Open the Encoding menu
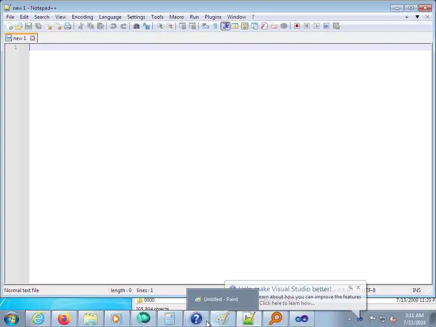Image resolution: width=436 pixels, height=327 pixels. [x=82, y=17]
